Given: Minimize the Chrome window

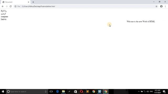Looking at the screenshot, I should [154, 2].
